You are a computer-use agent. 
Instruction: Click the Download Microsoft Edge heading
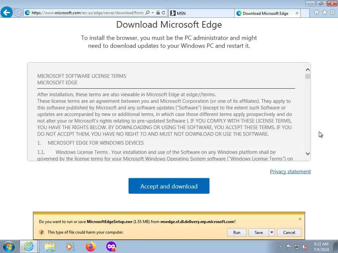point(169,24)
